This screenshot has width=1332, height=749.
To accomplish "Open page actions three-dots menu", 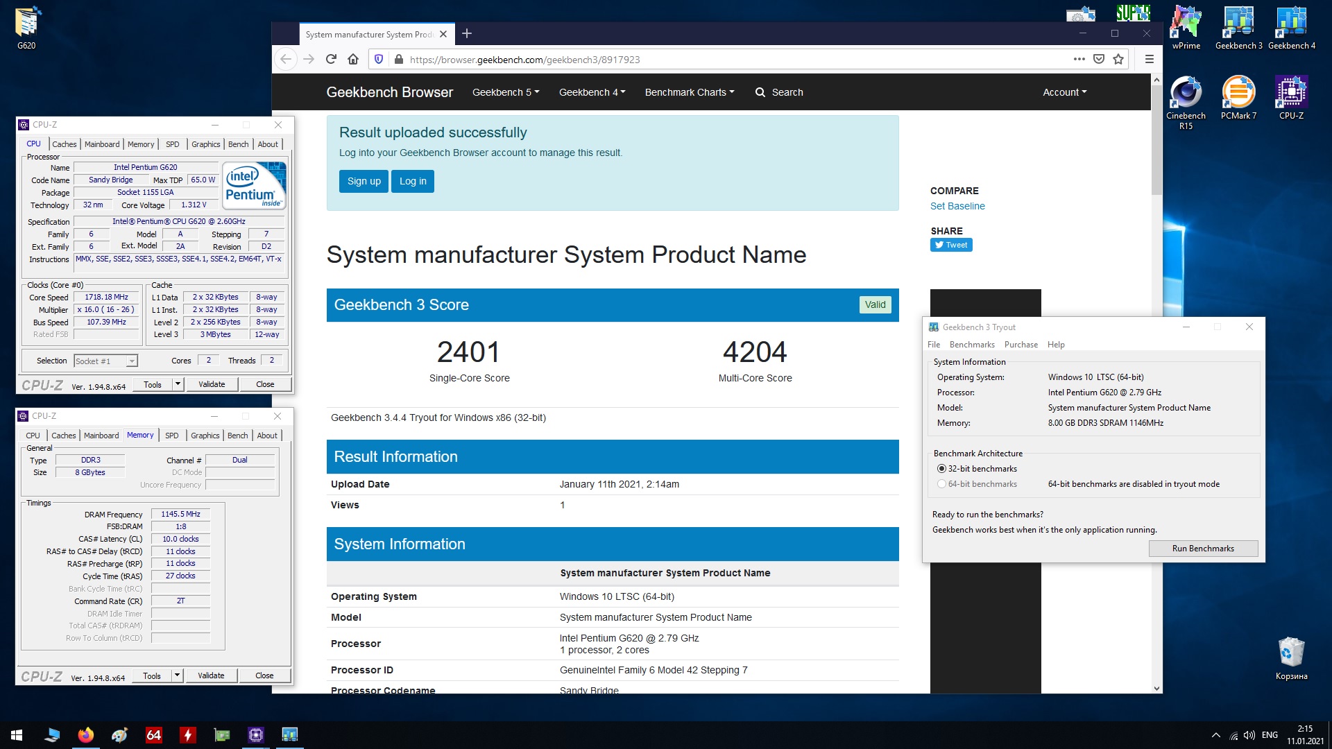I will pyautogui.click(x=1079, y=60).
